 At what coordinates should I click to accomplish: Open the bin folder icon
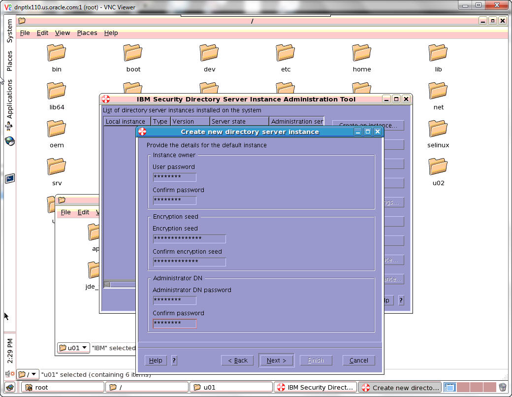click(57, 53)
